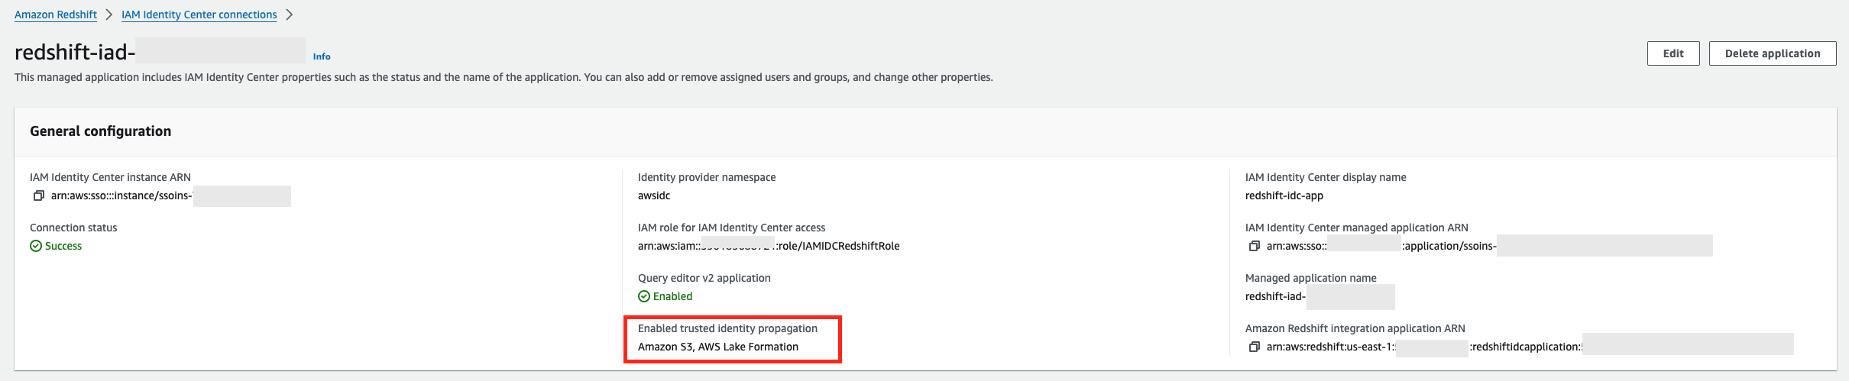The image size is (1849, 381).
Task: Copy the IAM Identity Center instance ARN
Action: pos(38,196)
